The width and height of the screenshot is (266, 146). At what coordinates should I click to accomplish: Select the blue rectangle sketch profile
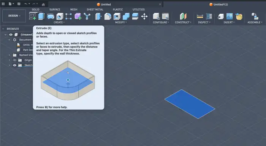(x=190, y=104)
